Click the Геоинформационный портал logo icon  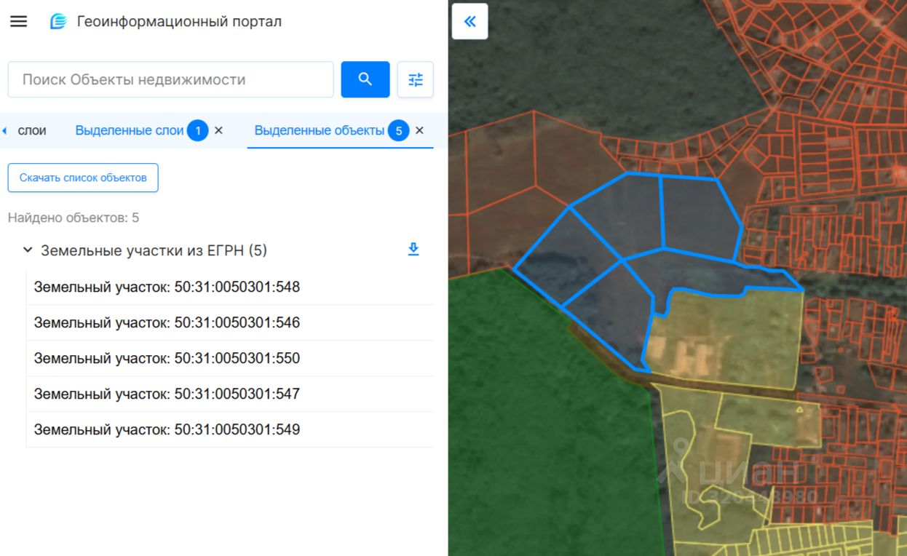[58, 21]
